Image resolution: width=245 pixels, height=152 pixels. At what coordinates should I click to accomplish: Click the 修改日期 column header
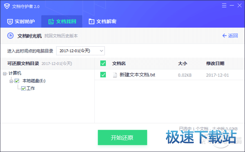[x=215, y=63]
